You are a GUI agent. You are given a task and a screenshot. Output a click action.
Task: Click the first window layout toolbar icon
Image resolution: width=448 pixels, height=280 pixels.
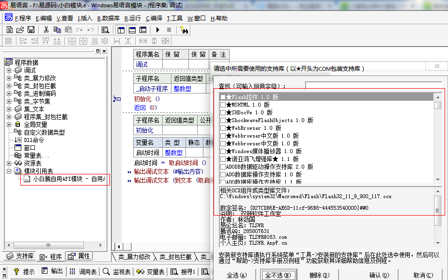[x=121, y=30]
